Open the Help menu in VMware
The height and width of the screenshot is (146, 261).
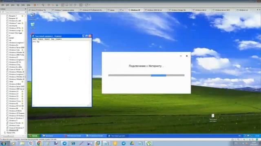pyautogui.click(x=29, y=5)
